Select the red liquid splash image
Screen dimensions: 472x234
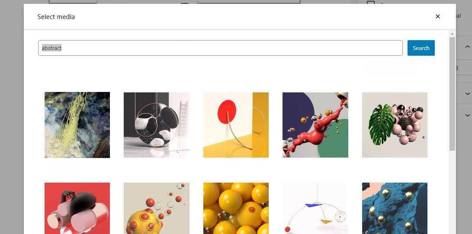pyautogui.click(x=315, y=125)
